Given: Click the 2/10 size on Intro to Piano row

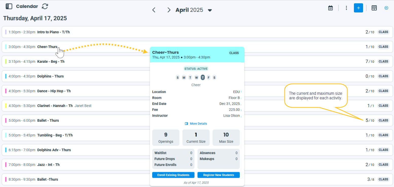Looking at the screenshot, I should [x=370, y=32].
